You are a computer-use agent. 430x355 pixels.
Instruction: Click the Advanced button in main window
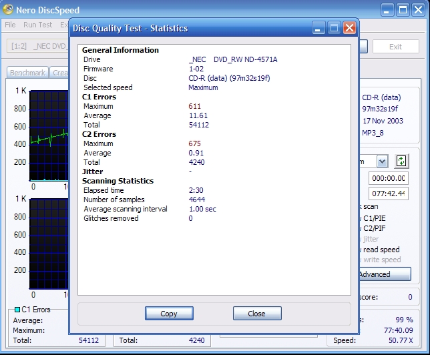[x=385, y=274]
